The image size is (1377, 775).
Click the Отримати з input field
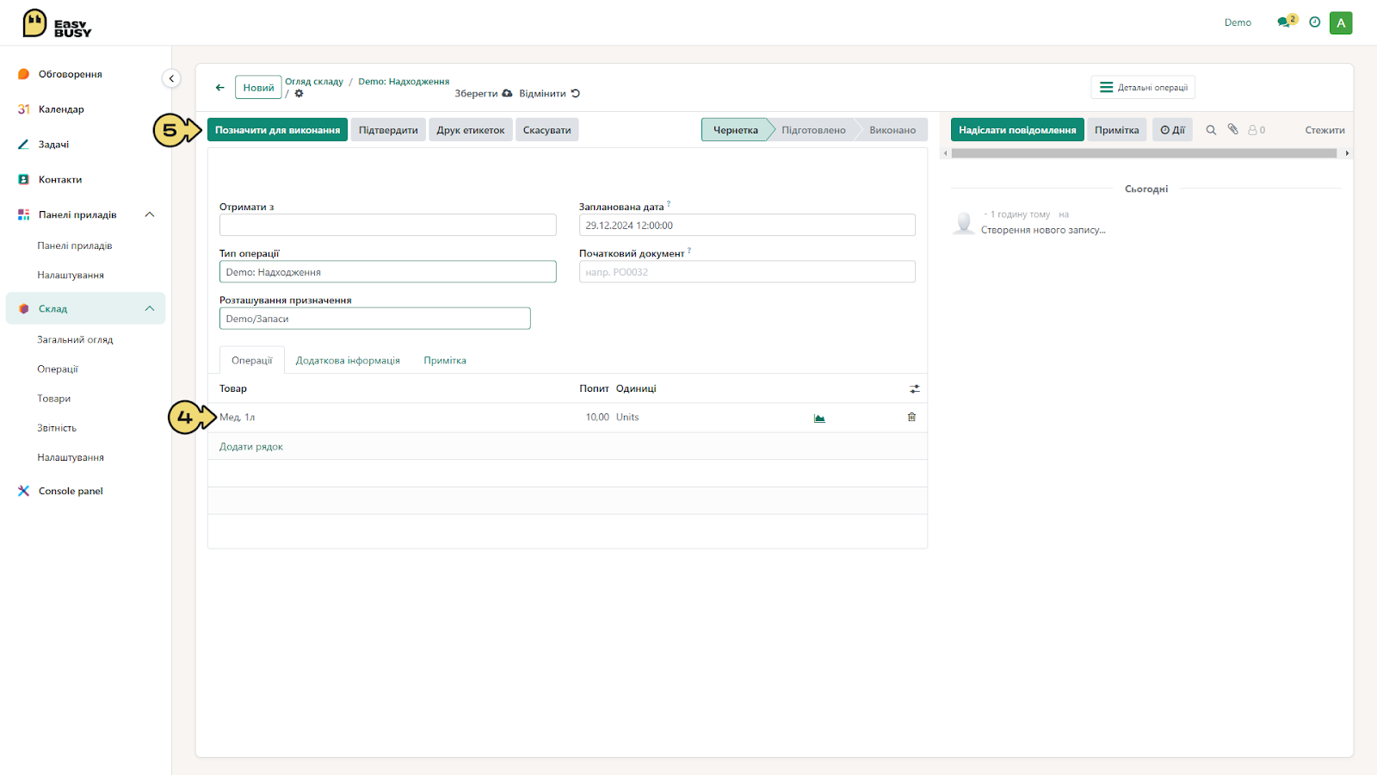click(x=387, y=225)
